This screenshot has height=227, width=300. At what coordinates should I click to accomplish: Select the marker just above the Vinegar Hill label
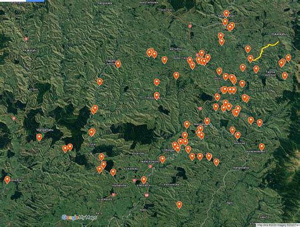[144, 180]
